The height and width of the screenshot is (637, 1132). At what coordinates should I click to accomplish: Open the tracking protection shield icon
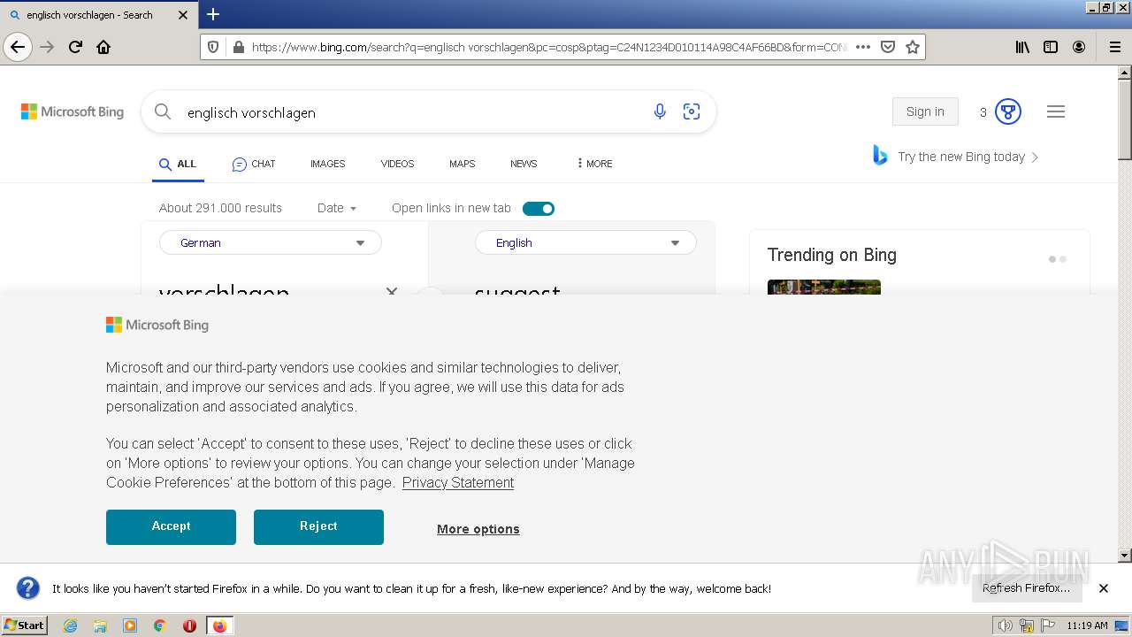click(x=213, y=47)
